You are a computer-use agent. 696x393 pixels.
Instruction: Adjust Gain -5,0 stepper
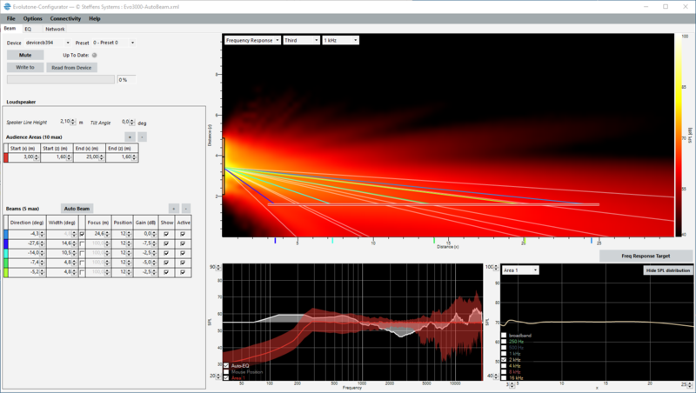tap(154, 263)
